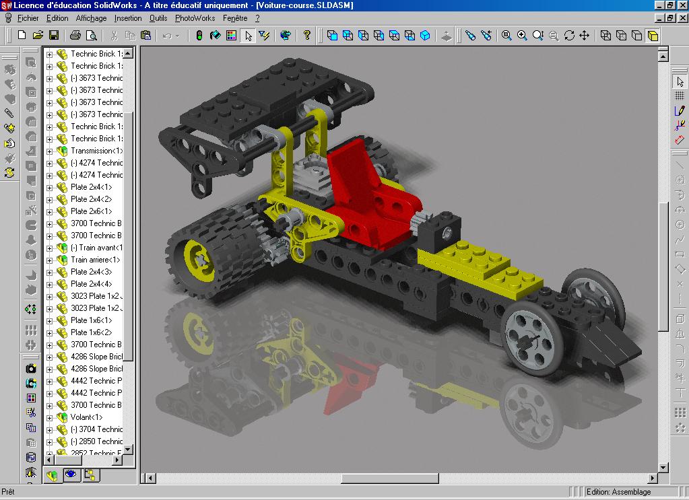This screenshot has width=689, height=500.
Task: Toggle Hidden Lines in Gray display mode
Action: (622, 36)
